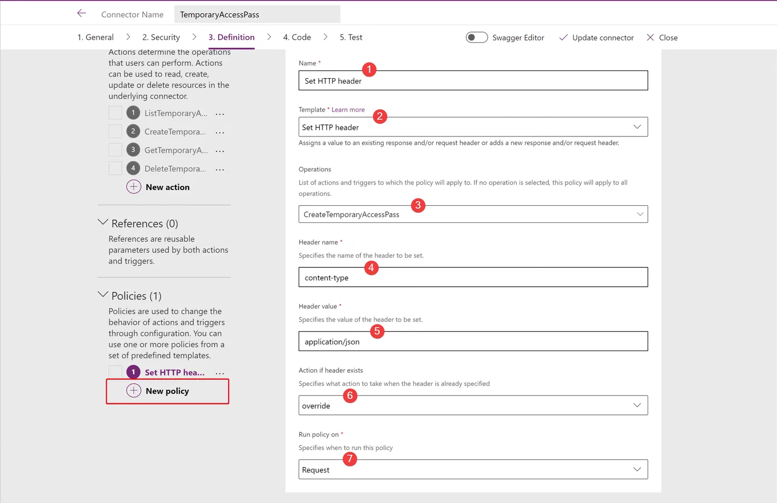Collapse the References (0) section
Viewport: 777px width, 503px height.
pyautogui.click(x=103, y=222)
